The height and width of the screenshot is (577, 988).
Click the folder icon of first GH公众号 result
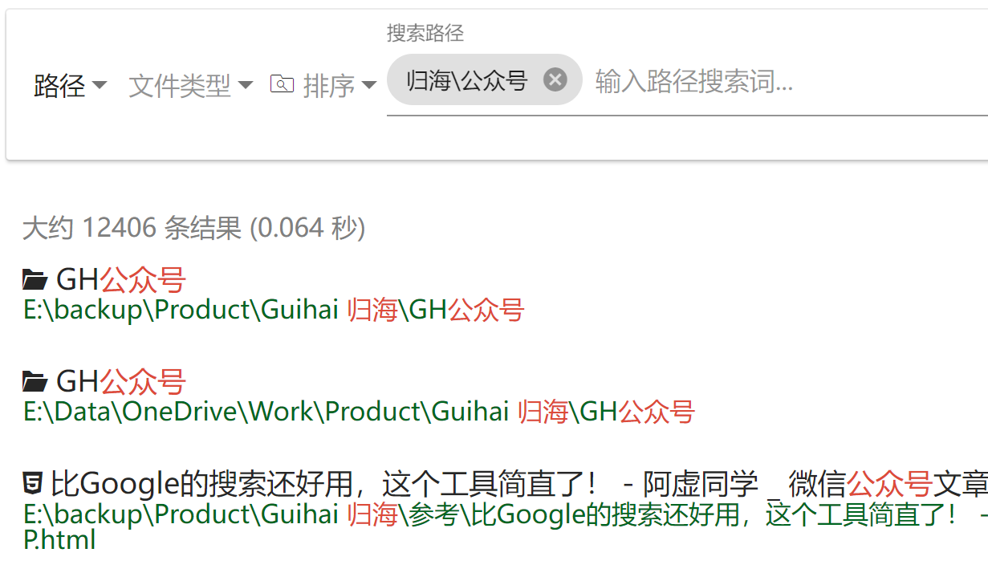coord(35,280)
